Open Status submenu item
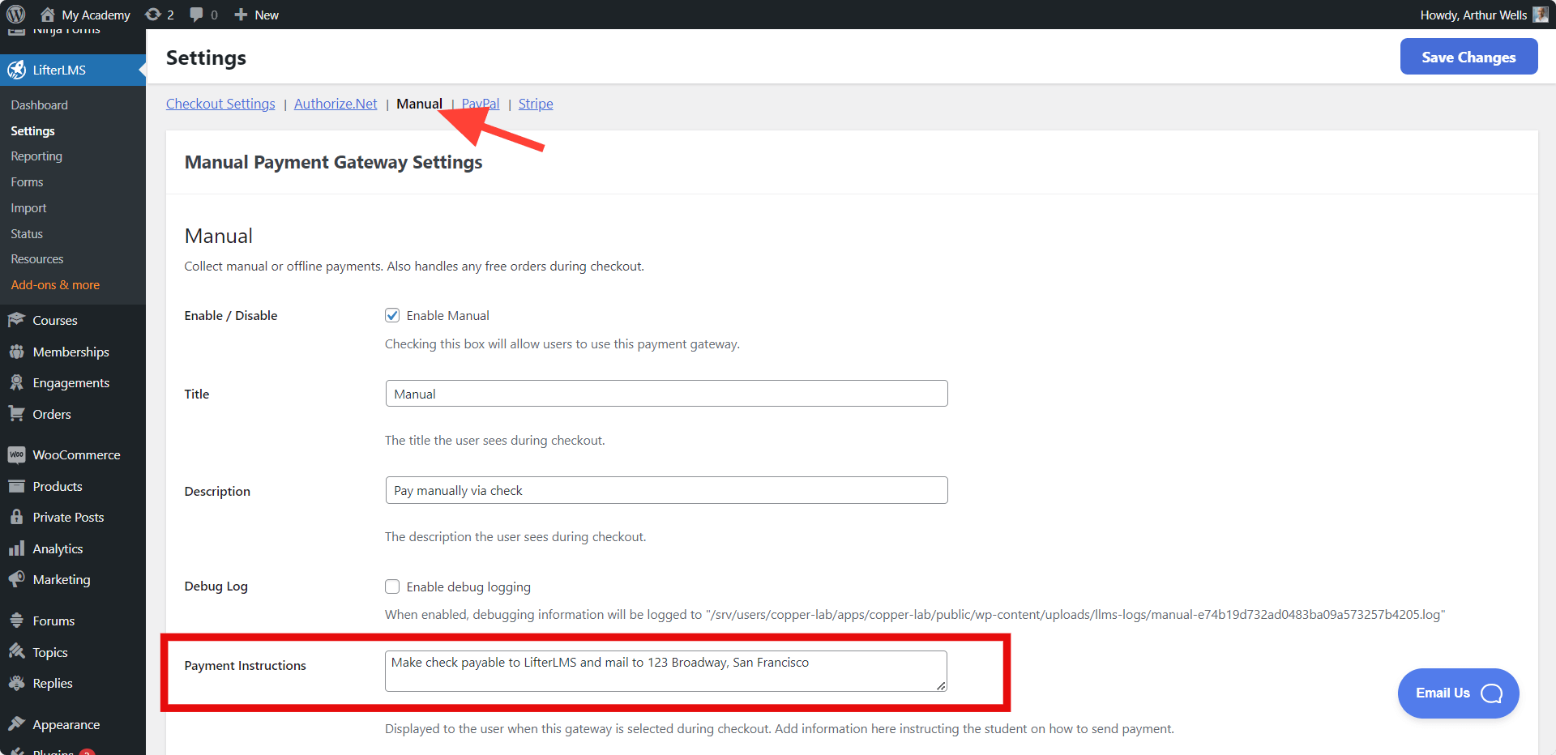 [27, 234]
